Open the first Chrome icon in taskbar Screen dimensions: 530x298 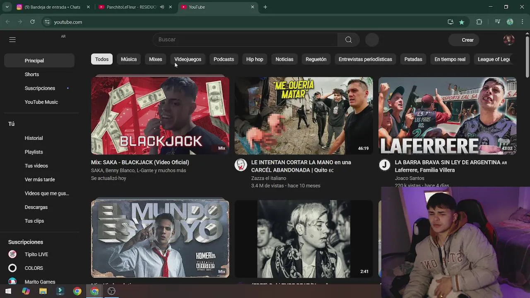tap(77, 291)
